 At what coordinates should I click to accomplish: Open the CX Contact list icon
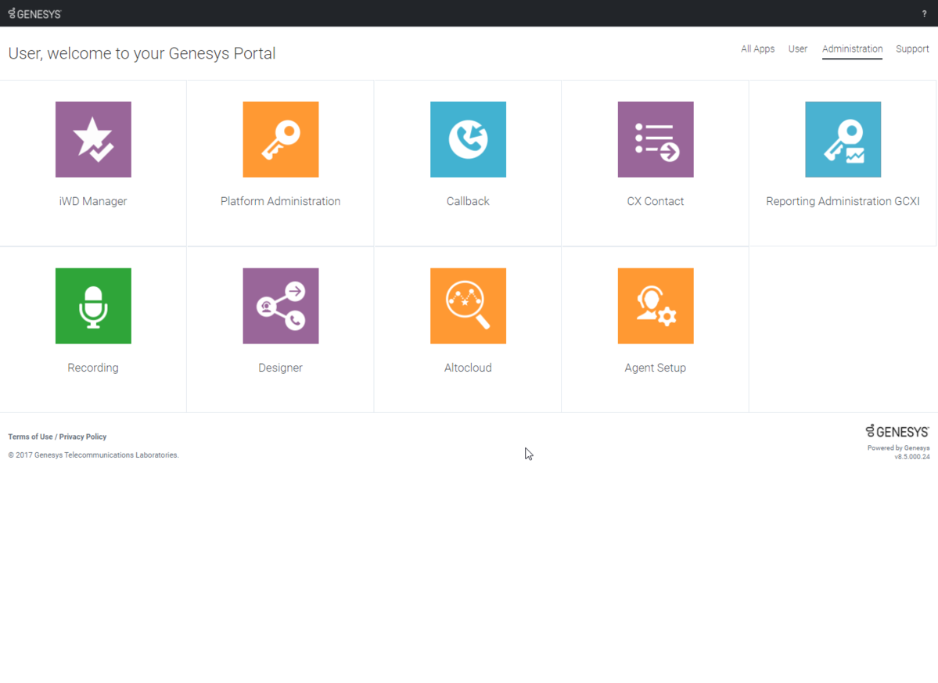tap(656, 139)
